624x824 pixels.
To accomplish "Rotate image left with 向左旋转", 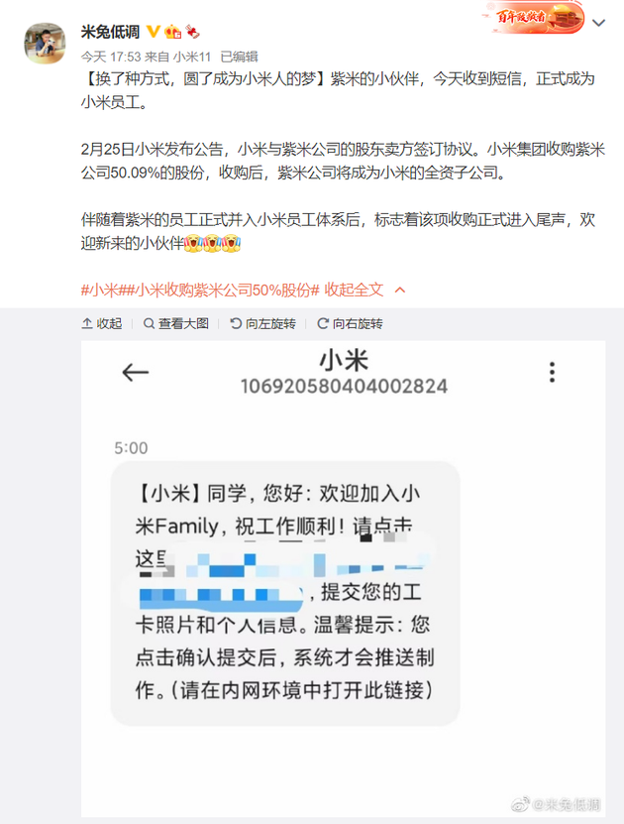I will (x=262, y=323).
